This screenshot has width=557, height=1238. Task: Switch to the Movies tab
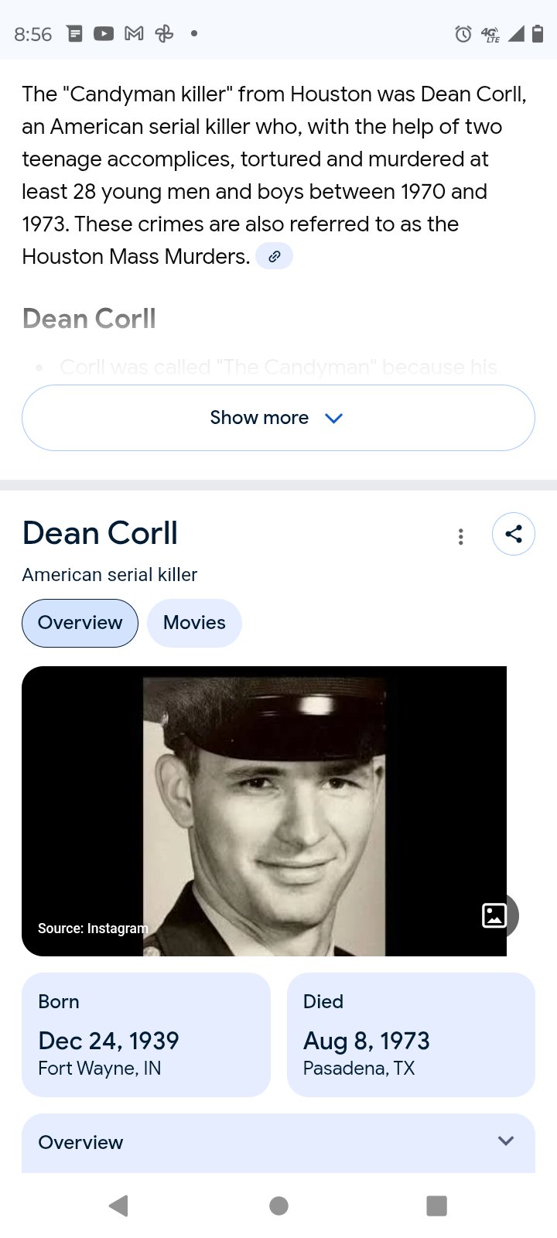194,623
